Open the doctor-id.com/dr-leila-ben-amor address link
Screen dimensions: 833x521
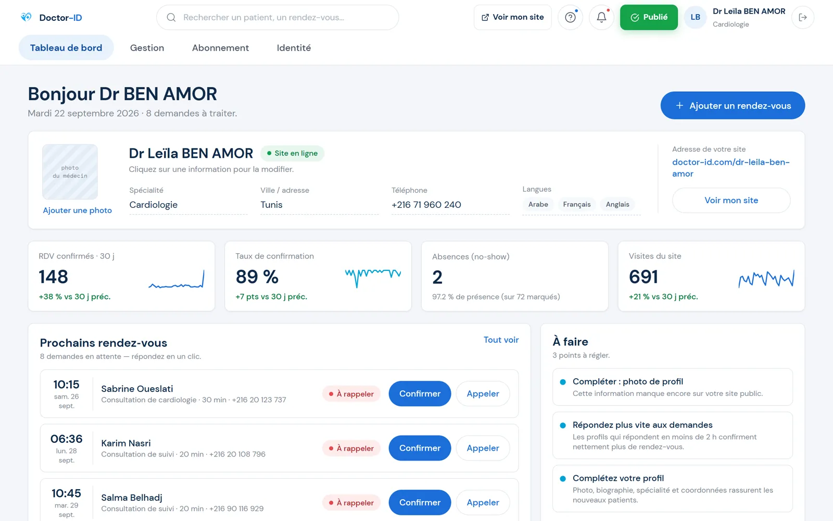[731, 168]
